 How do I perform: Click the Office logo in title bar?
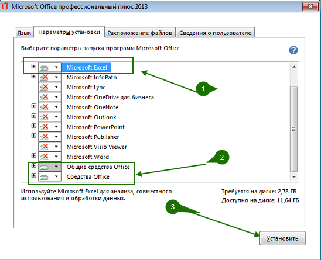coord(5,6)
